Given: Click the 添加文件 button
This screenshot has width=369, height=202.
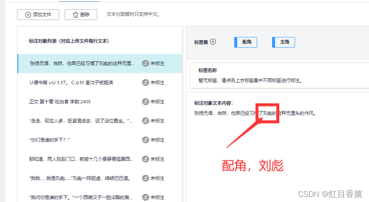Looking at the screenshot, I should coord(38,14).
